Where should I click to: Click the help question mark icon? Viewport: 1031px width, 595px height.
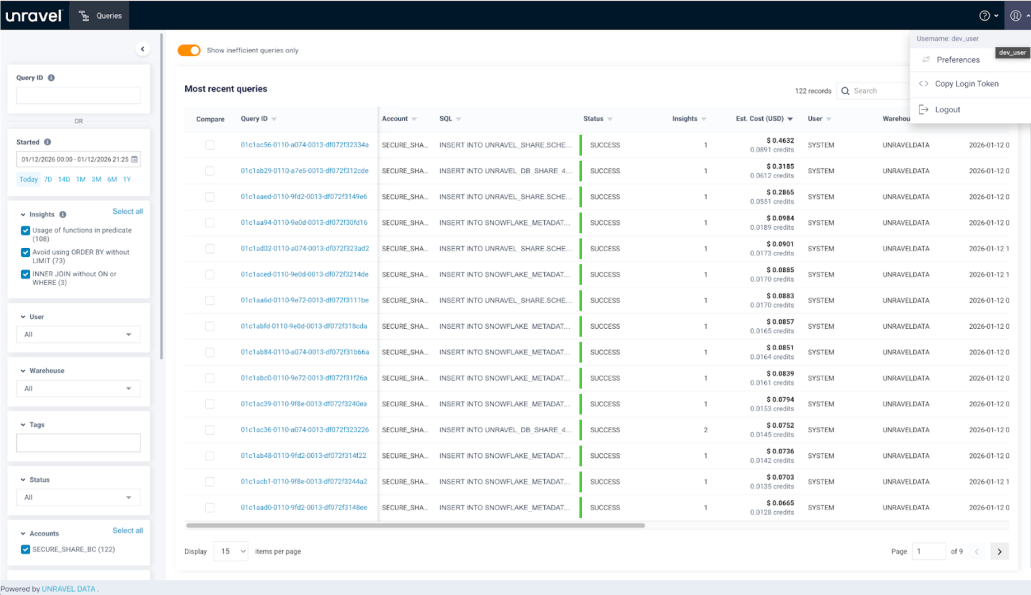[985, 16]
